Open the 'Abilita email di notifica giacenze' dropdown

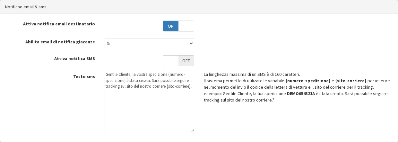[149, 43]
